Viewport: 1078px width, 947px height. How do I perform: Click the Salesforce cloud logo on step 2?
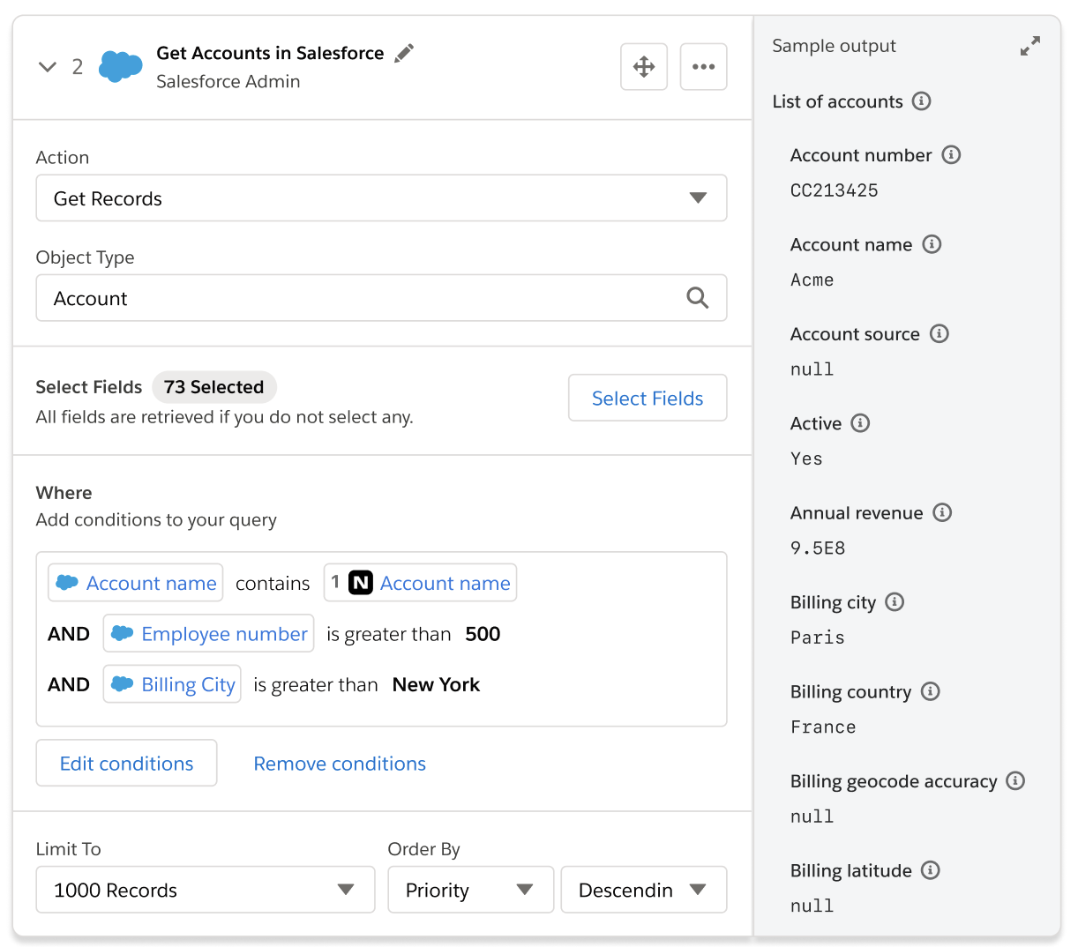(120, 65)
